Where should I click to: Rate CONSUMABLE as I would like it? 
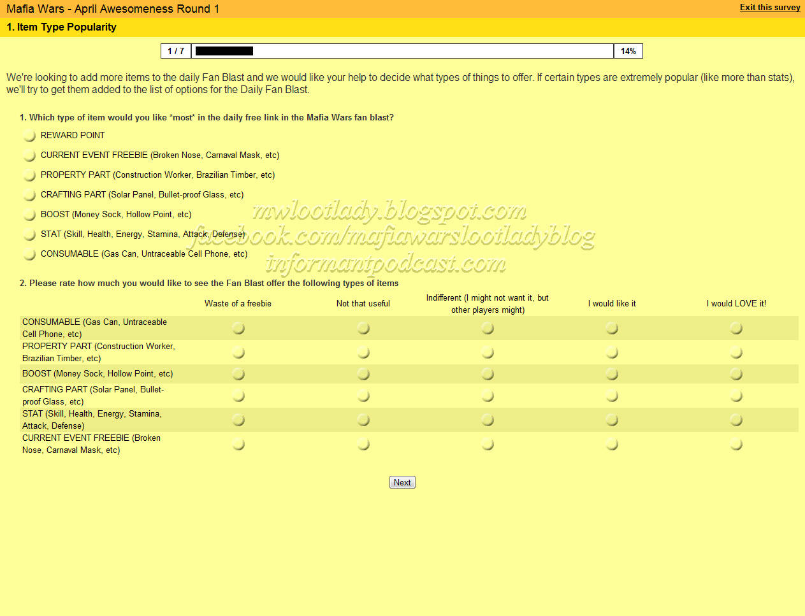tap(612, 328)
